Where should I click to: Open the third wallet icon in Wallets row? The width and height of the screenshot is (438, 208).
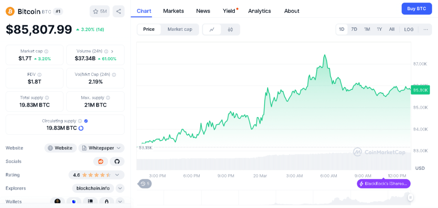tap(90, 201)
